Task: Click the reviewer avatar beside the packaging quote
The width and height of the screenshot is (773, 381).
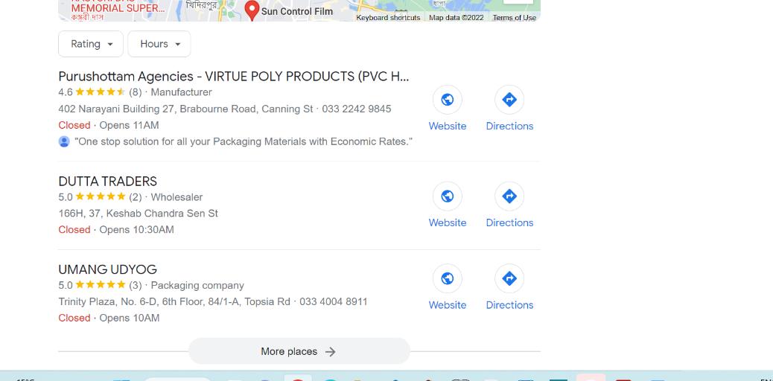Action: [64, 142]
